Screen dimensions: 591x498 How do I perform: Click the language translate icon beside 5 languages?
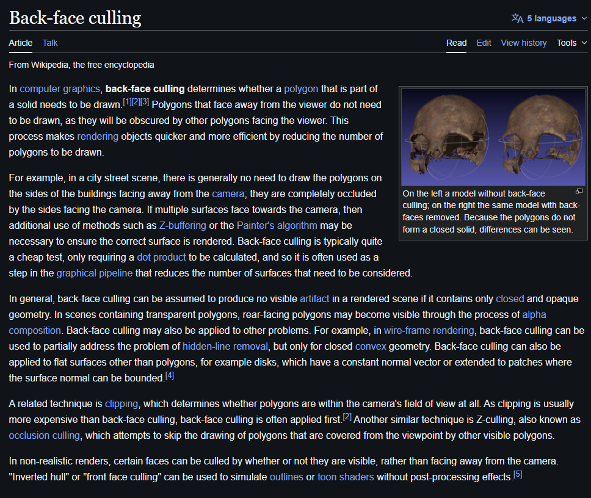tap(517, 18)
